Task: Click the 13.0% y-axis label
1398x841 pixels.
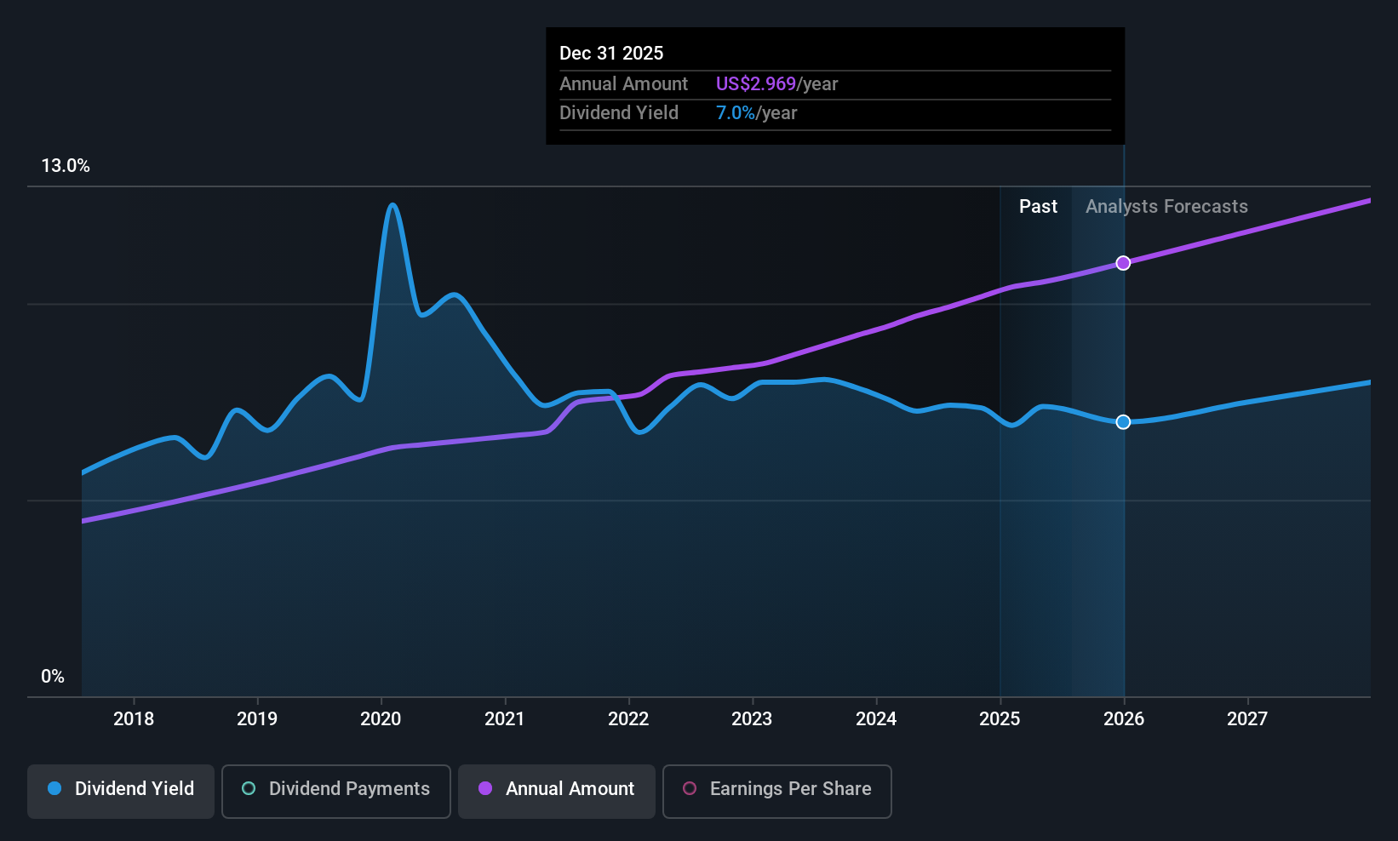Action: pos(66,166)
